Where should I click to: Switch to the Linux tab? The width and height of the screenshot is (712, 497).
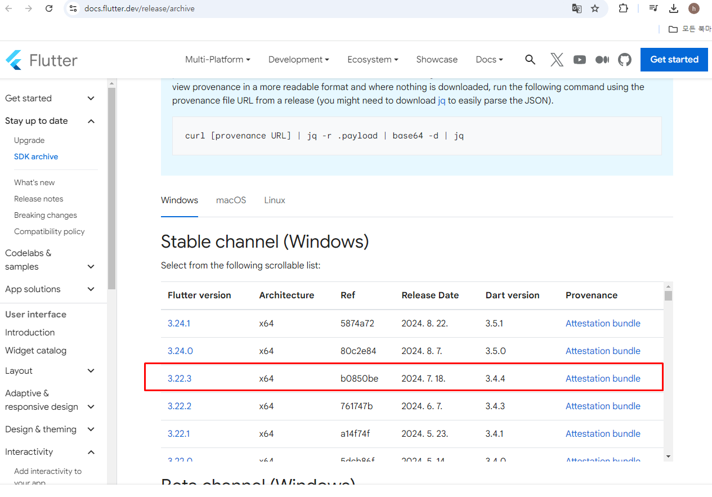point(275,200)
